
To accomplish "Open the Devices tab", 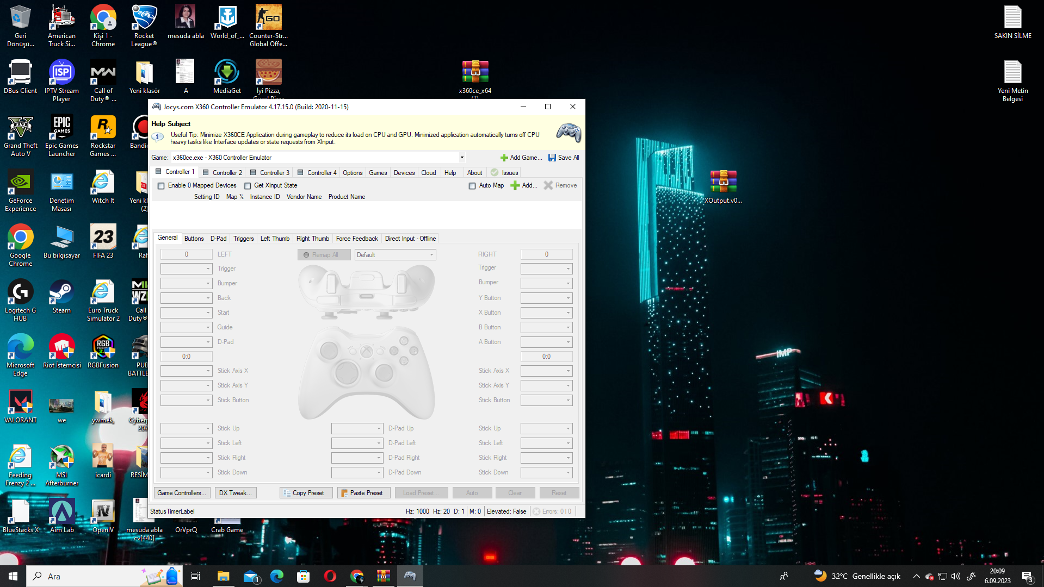I will 404,173.
